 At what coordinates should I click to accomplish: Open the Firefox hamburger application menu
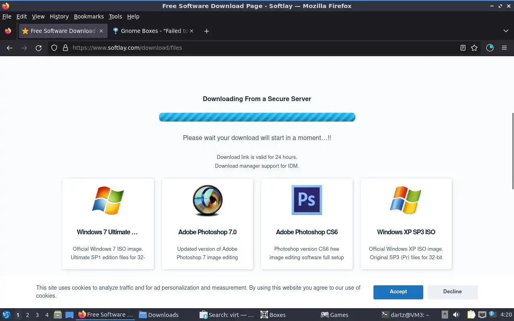[x=504, y=48]
